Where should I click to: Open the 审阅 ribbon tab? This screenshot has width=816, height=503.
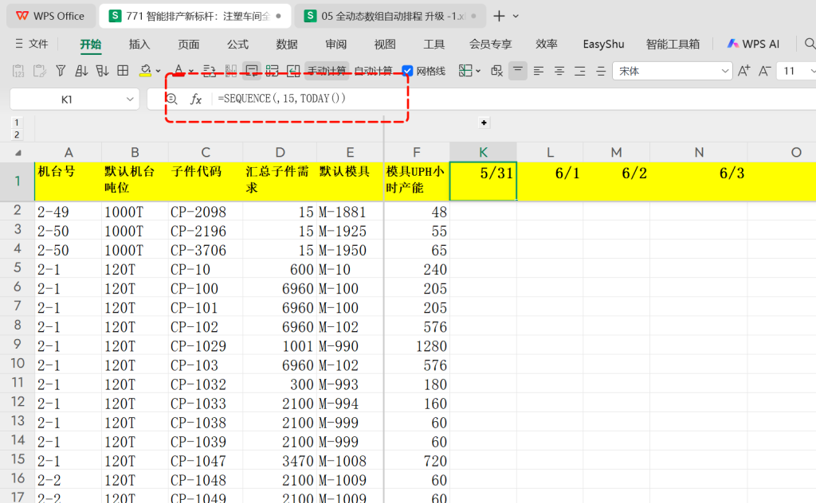pyautogui.click(x=336, y=44)
